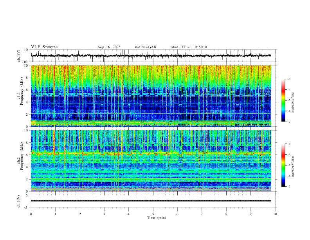The height and width of the screenshot is (240, 310).
Task: Click the ch.1 voltage waveform trace
Action: tap(151, 56)
